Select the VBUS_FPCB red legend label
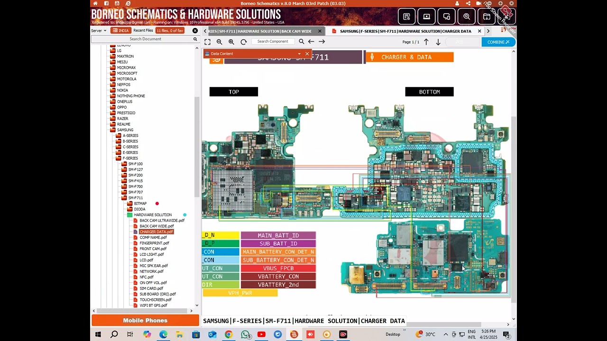Screen dimensions: 607x341 point(278,268)
